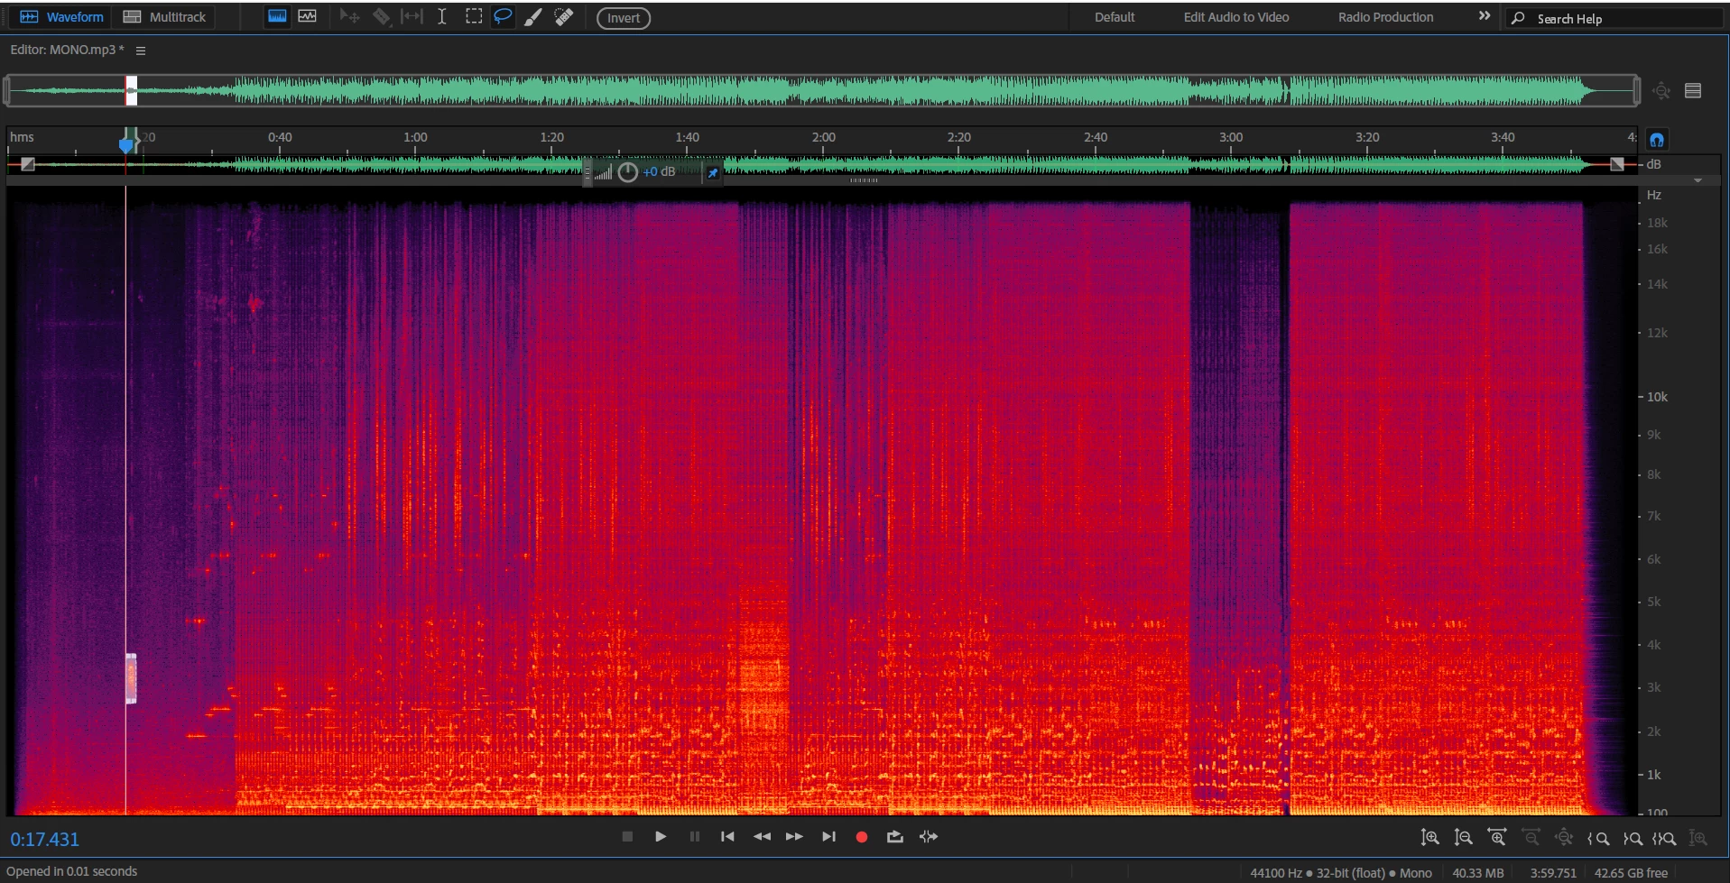Click the fade in handle

(28, 164)
